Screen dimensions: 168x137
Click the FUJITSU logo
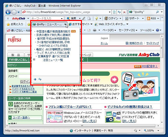(14, 39)
